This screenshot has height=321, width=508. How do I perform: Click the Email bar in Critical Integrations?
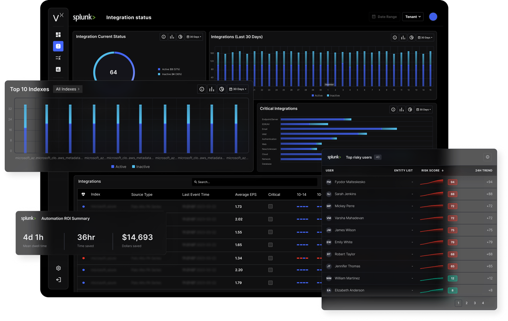339,129
